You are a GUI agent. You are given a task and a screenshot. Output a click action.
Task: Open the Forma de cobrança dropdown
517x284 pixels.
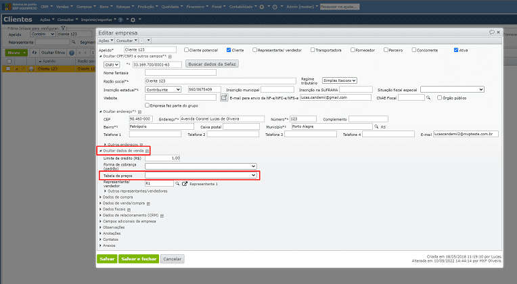[201, 166]
